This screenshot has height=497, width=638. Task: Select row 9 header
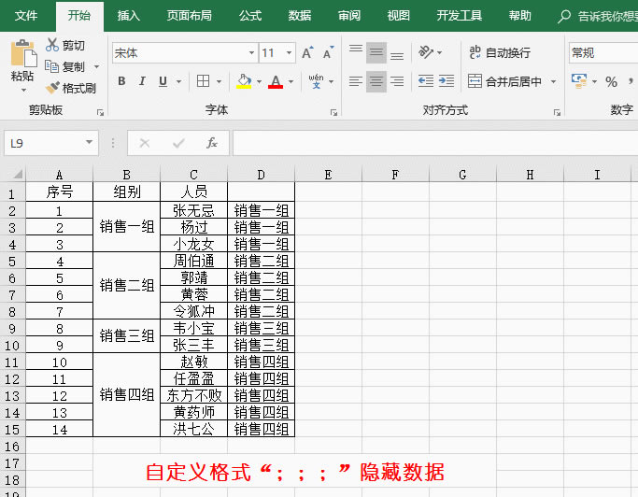[x=12, y=329]
